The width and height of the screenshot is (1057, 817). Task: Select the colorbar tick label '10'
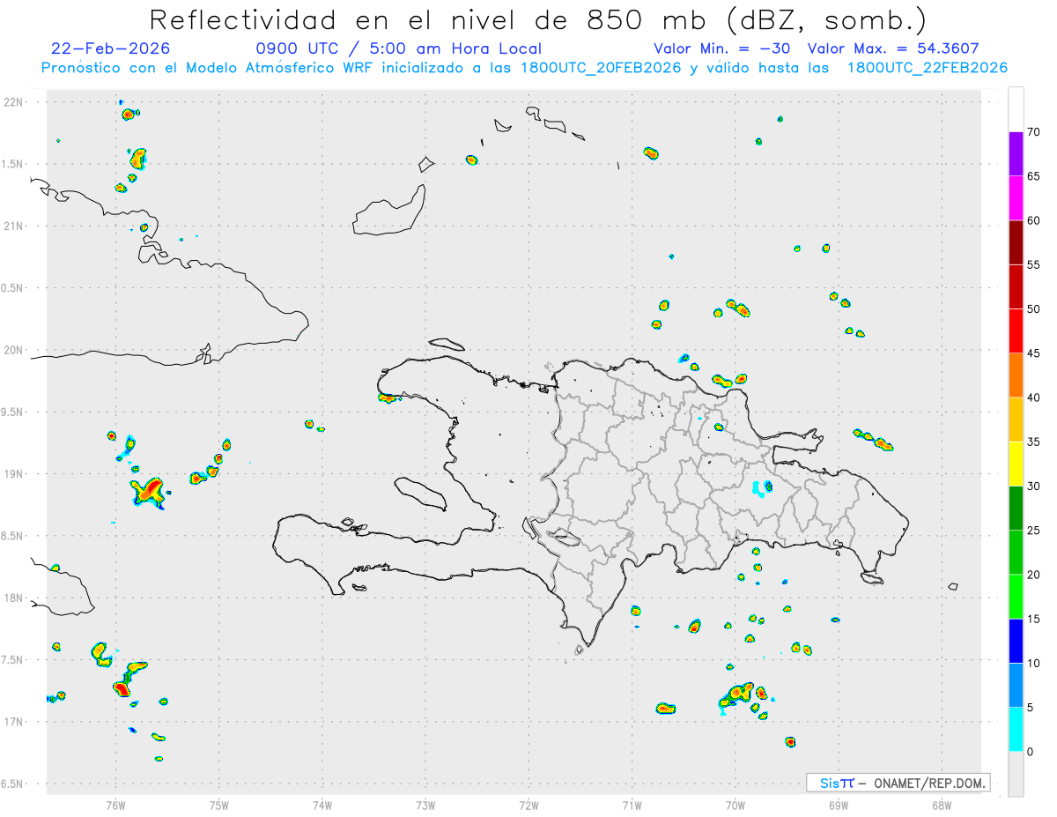click(1033, 663)
